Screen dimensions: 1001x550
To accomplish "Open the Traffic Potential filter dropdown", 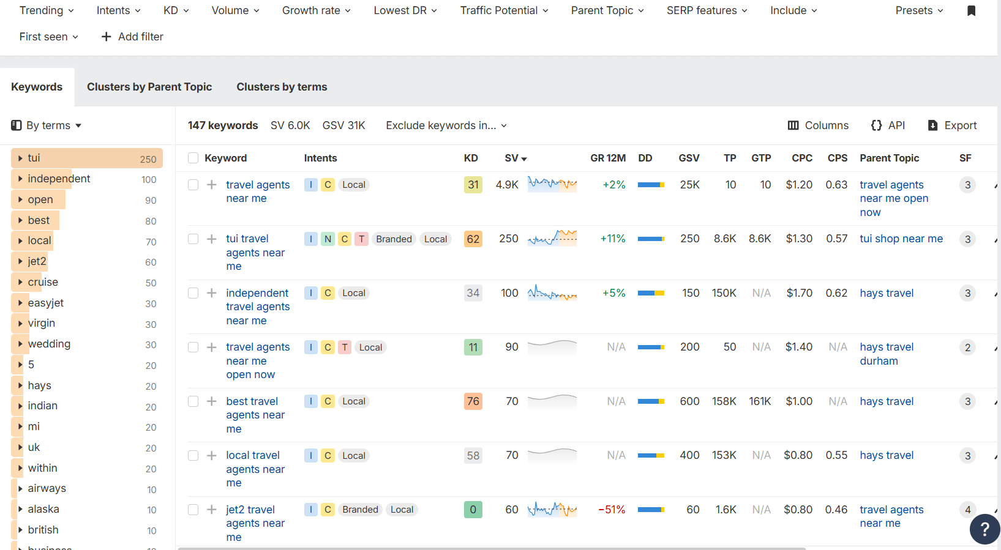I will point(504,11).
